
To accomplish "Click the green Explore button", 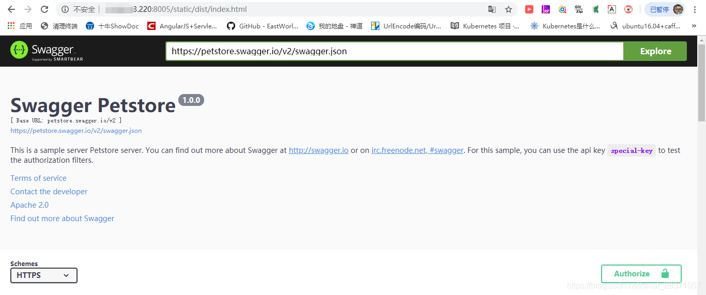I will click(x=655, y=51).
